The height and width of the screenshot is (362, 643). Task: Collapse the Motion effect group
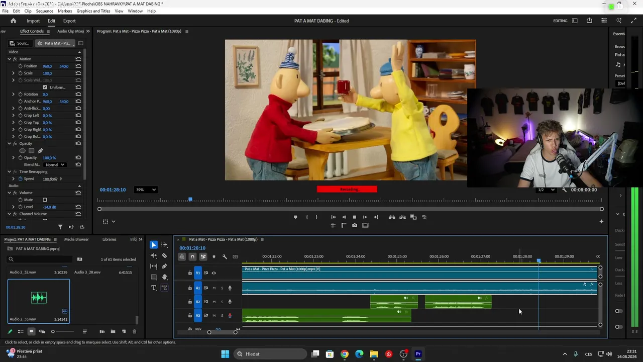[9, 59]
